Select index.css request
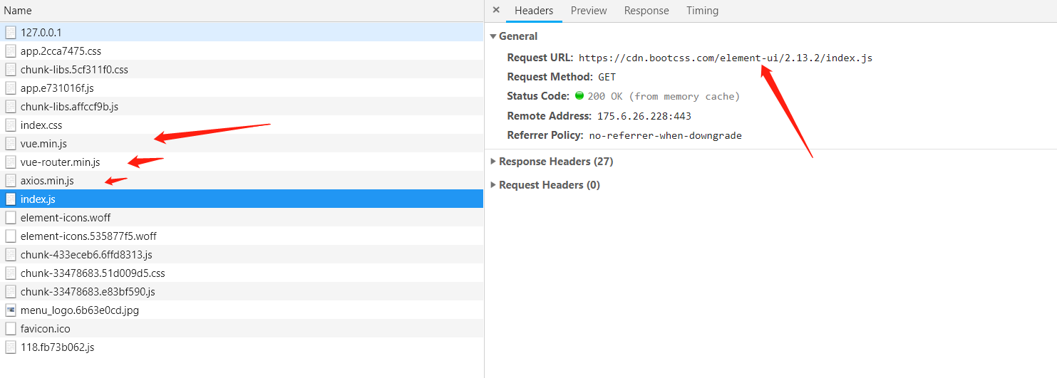Screen dimensions: 1057x378 (242, 125)
